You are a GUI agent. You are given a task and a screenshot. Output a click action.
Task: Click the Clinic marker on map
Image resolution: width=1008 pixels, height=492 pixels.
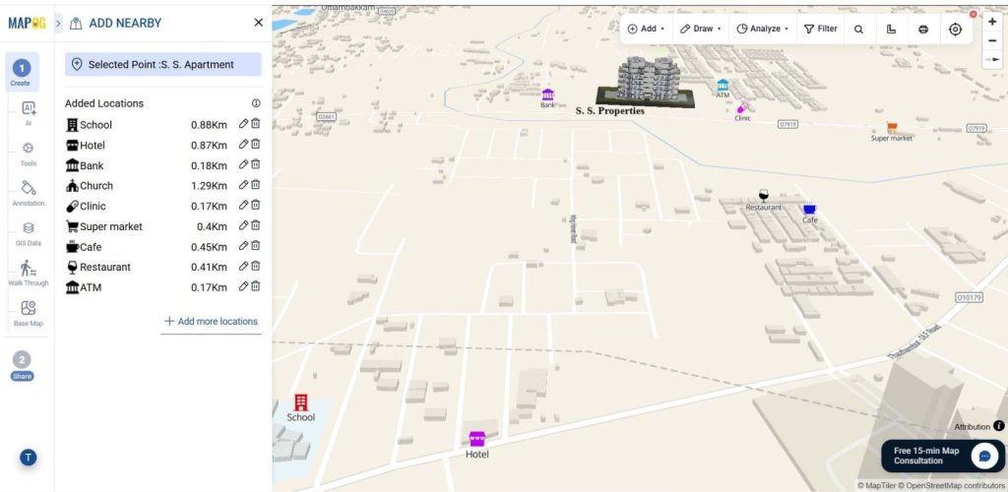point(742,108)
